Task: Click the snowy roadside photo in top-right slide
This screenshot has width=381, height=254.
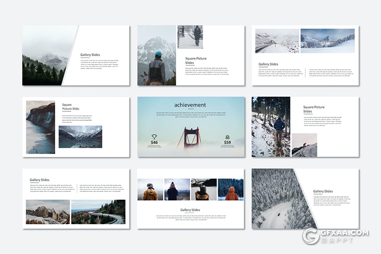Action: [277, 41]
